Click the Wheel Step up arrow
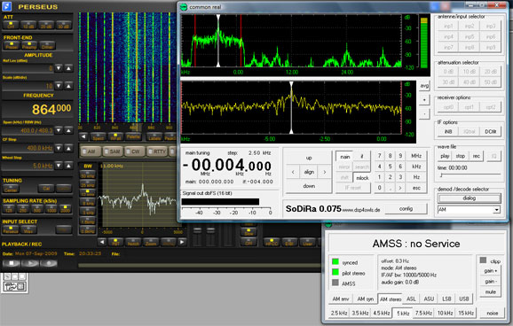Viewport: 513px width, 326px height. point(68,166)
